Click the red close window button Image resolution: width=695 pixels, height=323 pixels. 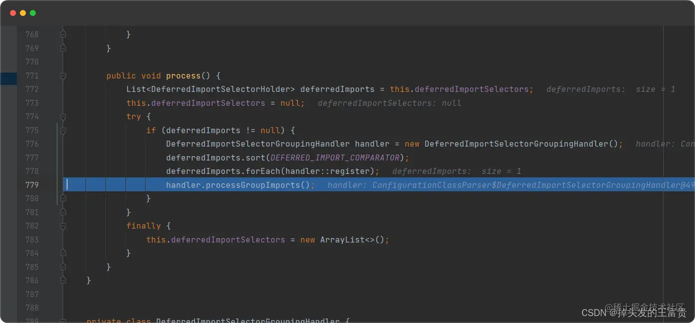click(13, 13)
